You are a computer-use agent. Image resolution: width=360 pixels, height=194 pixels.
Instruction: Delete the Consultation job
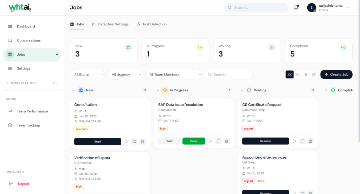pos(143,142)
